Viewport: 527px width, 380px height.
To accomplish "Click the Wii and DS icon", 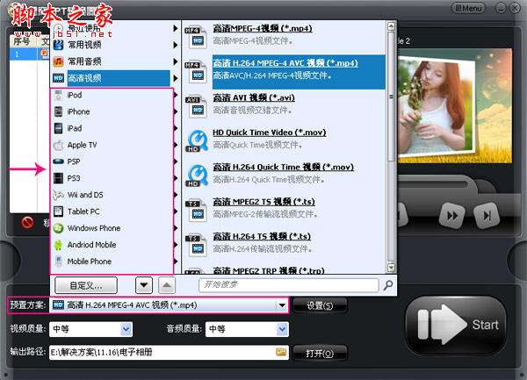I will [x=59, y=195].
